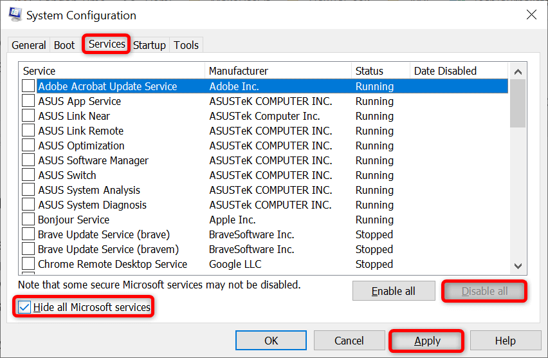Click the System Configuration title bar icon
Viewport: 548px width, 358px height.
point(14,15)
